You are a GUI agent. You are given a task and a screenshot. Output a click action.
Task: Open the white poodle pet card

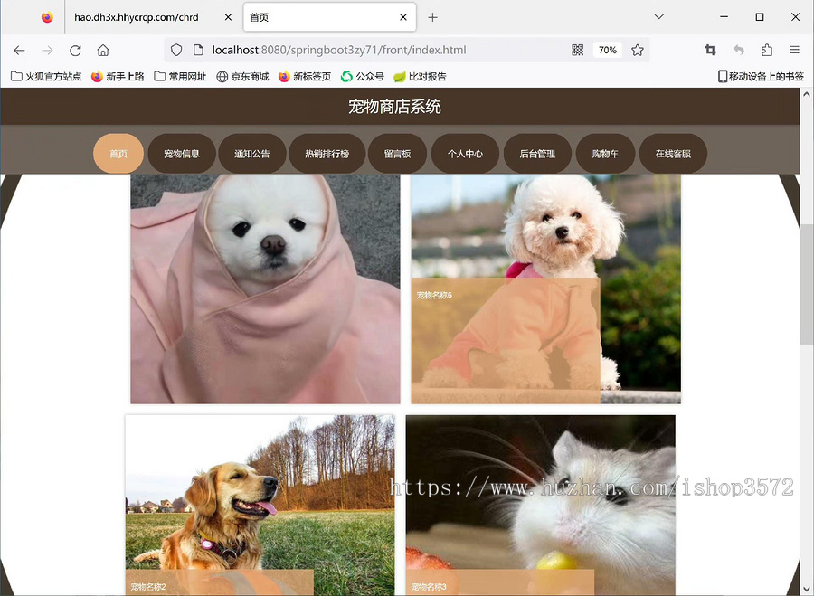pyautogui.click(x=545, y=289)
